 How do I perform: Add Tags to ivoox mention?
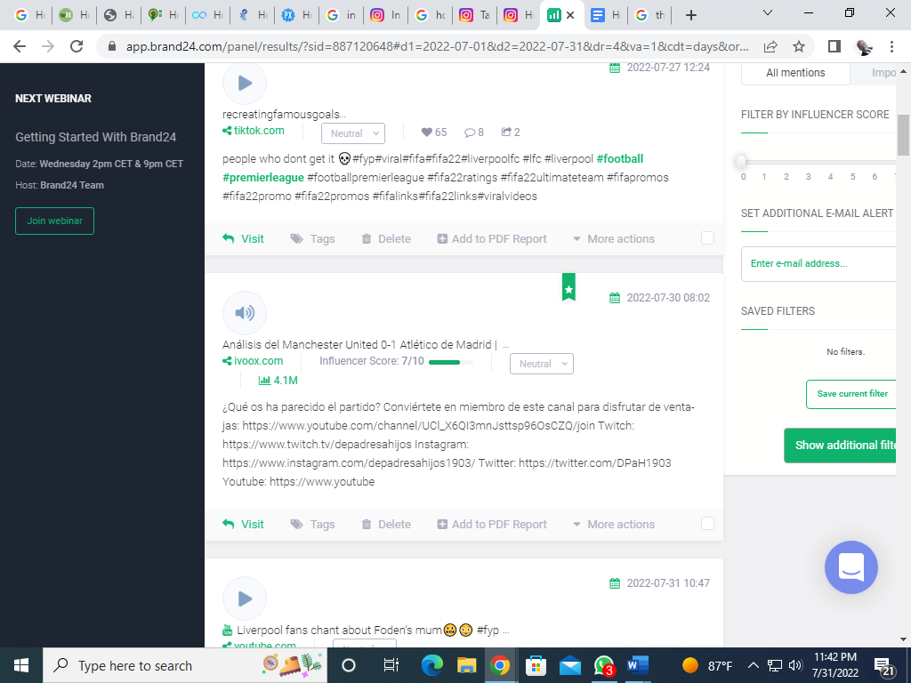point(312,524)
